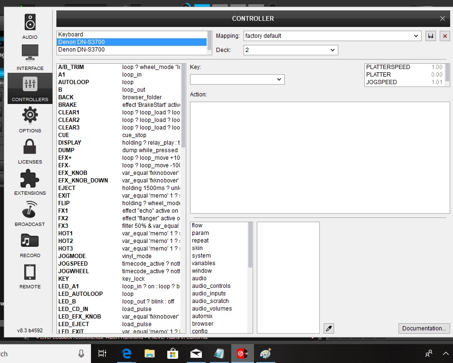Open the Broadcast settings section
Viewport: 453px width, 363px height.
(x=30, y=213)
